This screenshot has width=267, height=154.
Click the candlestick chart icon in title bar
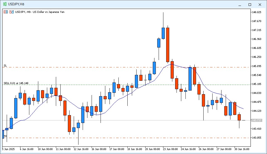pyautogui.click(x=5, y=4)
